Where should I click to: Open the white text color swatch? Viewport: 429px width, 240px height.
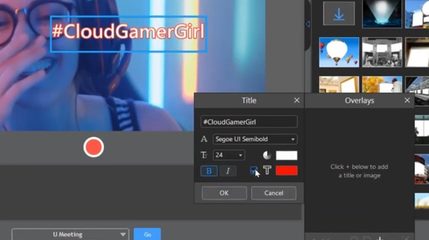[x=286, y=155]
